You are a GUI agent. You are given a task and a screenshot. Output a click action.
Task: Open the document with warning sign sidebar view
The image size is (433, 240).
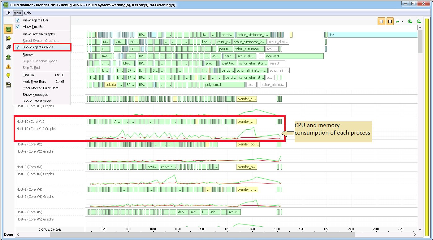coord(8,38)
